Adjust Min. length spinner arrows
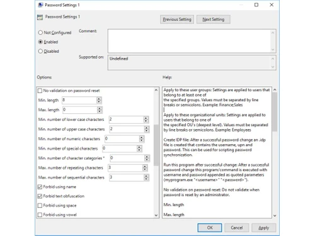 (99, 100)
